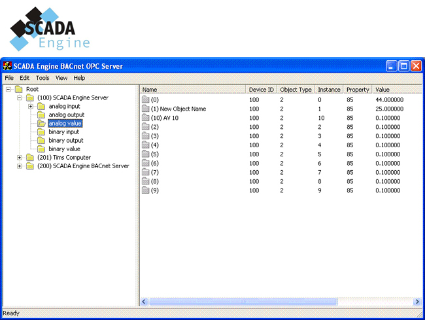This screenshot has height=320, width=425.
Task: Sort by the Property column header
Action: [x=358, y=90]
